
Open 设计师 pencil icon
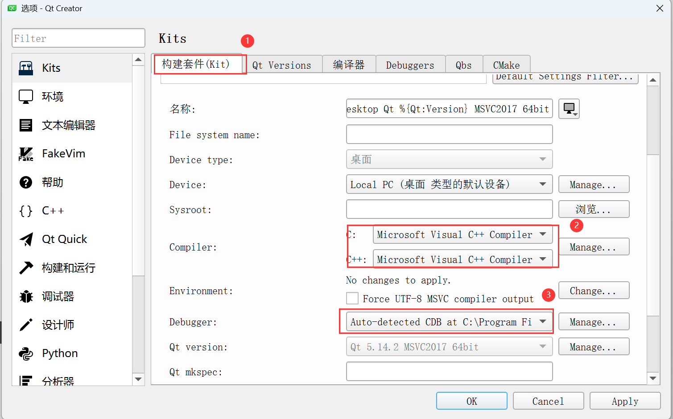pyautogui.click(x=26, y=325)
